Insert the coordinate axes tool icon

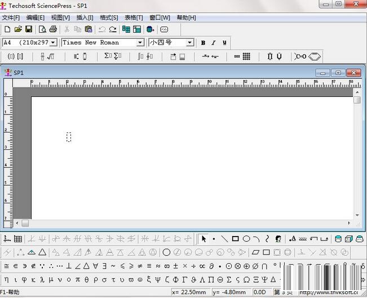point(7,239)
